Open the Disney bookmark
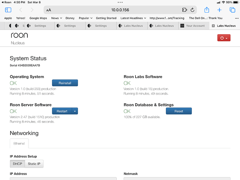The width and height of the screenshot is (240, 180). pos(70,18)
